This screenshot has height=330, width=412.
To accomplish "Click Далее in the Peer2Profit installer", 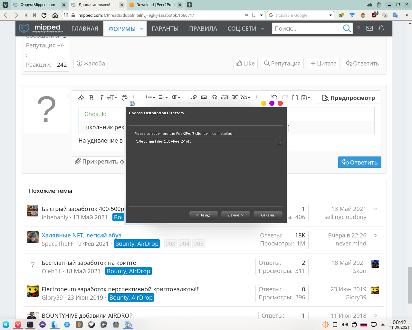I will (235, 215).
